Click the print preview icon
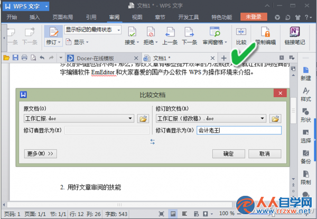The image size is (317, 219). pos(33,58)
